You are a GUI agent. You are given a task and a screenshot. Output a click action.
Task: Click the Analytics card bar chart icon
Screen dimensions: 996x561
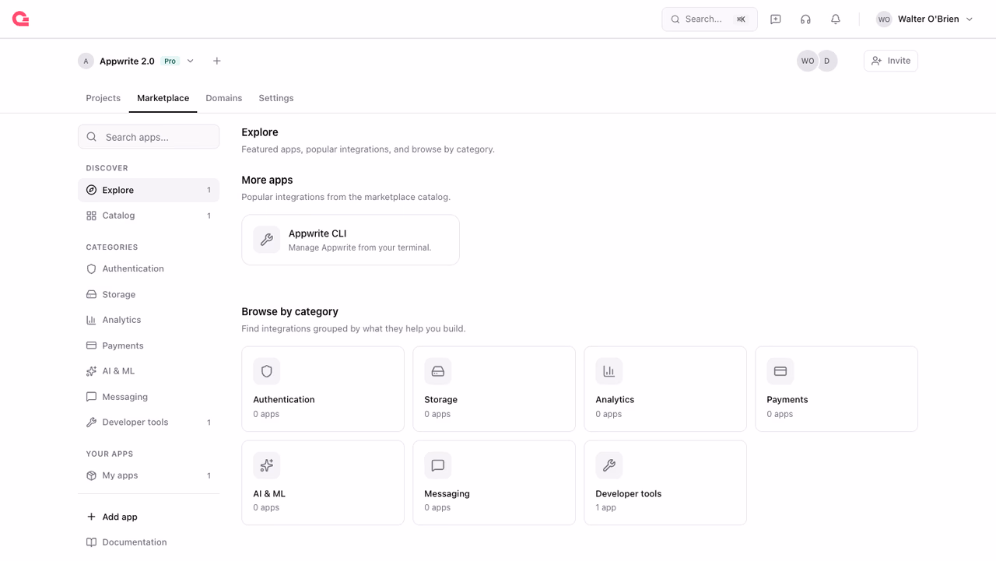point(609,372)
